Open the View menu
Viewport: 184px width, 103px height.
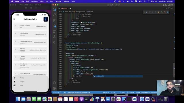pyautogui.click(x=42, y=1)
